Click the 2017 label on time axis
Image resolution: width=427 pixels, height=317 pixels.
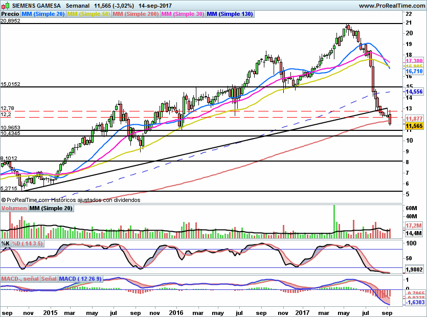coord(303,312)
